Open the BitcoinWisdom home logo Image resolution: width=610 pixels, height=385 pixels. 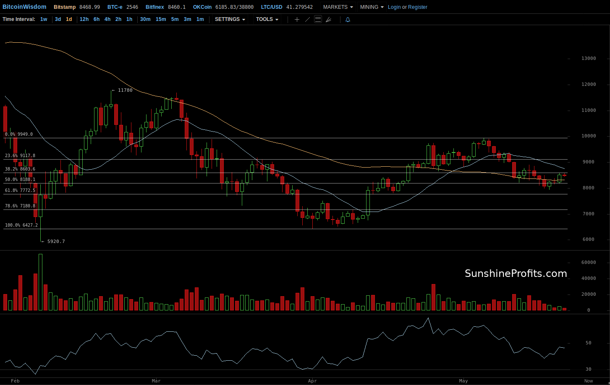pos(24,7)
